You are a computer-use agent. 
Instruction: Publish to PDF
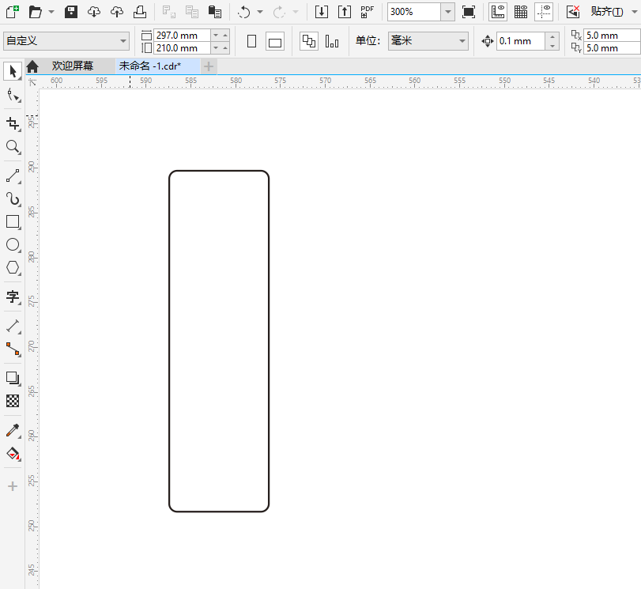tap(367, 12)
